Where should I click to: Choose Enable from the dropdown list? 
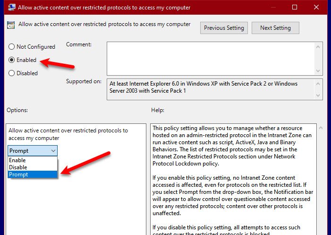[x=33, y=160]
